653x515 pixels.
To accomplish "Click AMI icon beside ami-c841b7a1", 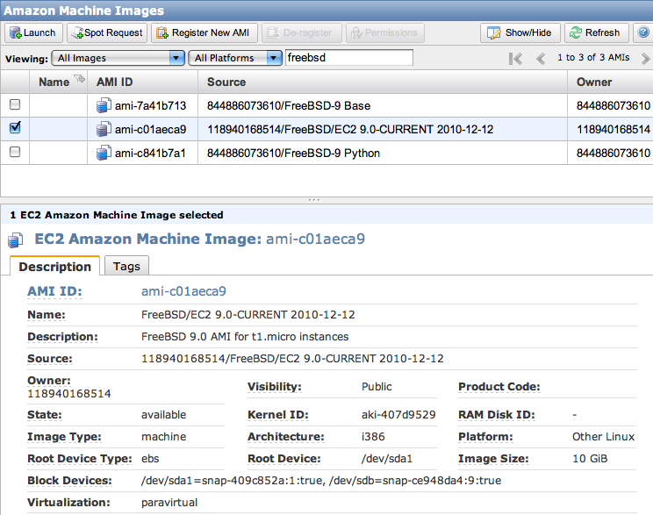I will point(104,153).
